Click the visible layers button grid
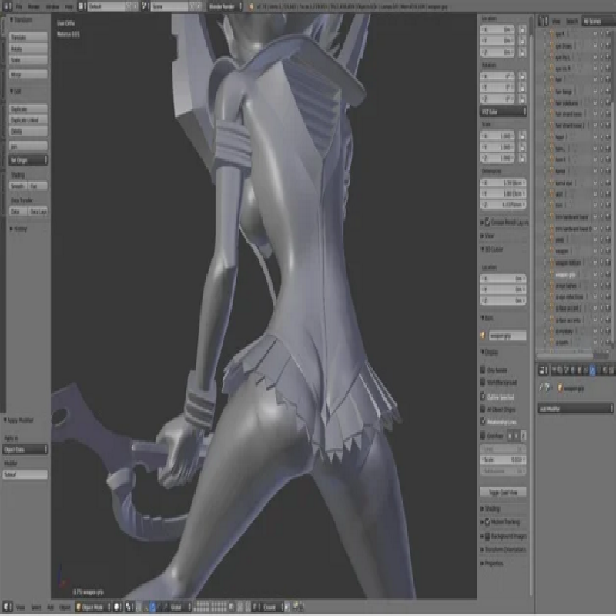 click(x=211, y=607)
